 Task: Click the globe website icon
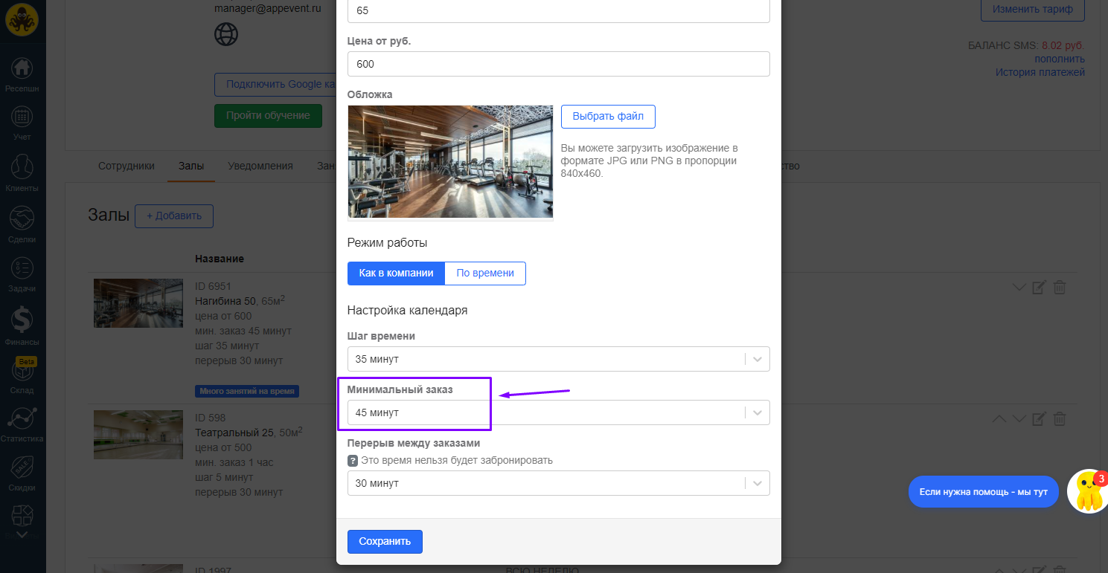[226, 34]
